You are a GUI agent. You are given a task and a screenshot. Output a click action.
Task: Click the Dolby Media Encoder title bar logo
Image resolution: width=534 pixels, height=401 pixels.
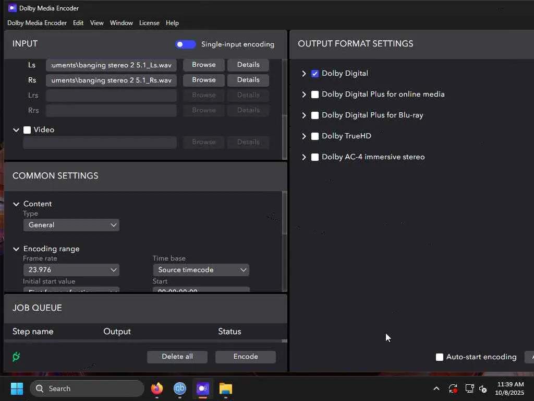coord(13,8)
